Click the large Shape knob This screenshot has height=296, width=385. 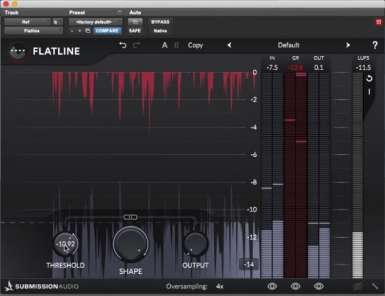pyautogui.click(x=131, y=244)
